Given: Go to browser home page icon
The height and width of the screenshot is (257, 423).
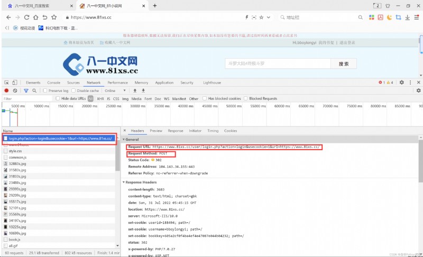Looking at the screenshot, I should point(35,17).
